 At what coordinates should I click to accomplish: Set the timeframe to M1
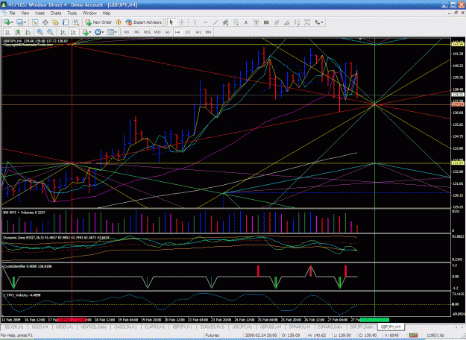tap(127, 32)
